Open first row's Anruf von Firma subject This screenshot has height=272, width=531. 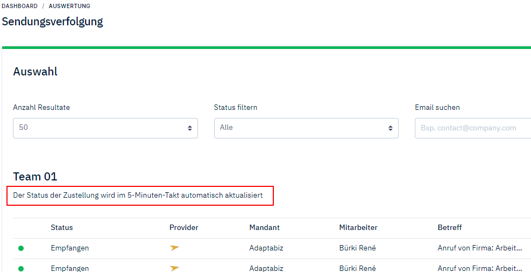[480, 248]
